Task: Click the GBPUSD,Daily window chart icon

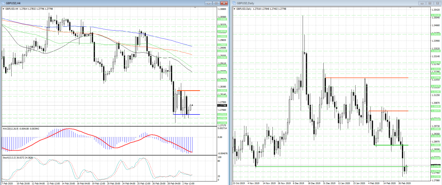Action: (234, 3)
